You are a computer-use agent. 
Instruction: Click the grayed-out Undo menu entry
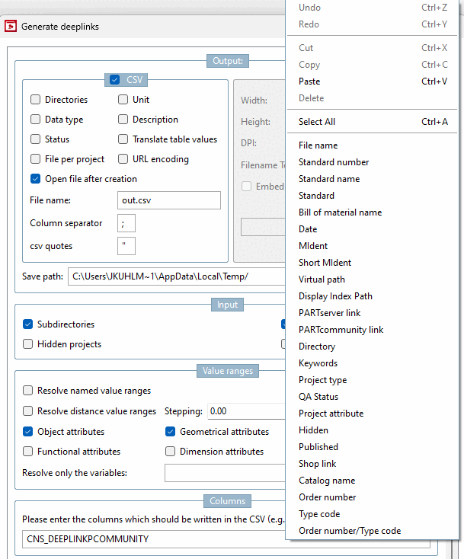click(x=373, y=8)
